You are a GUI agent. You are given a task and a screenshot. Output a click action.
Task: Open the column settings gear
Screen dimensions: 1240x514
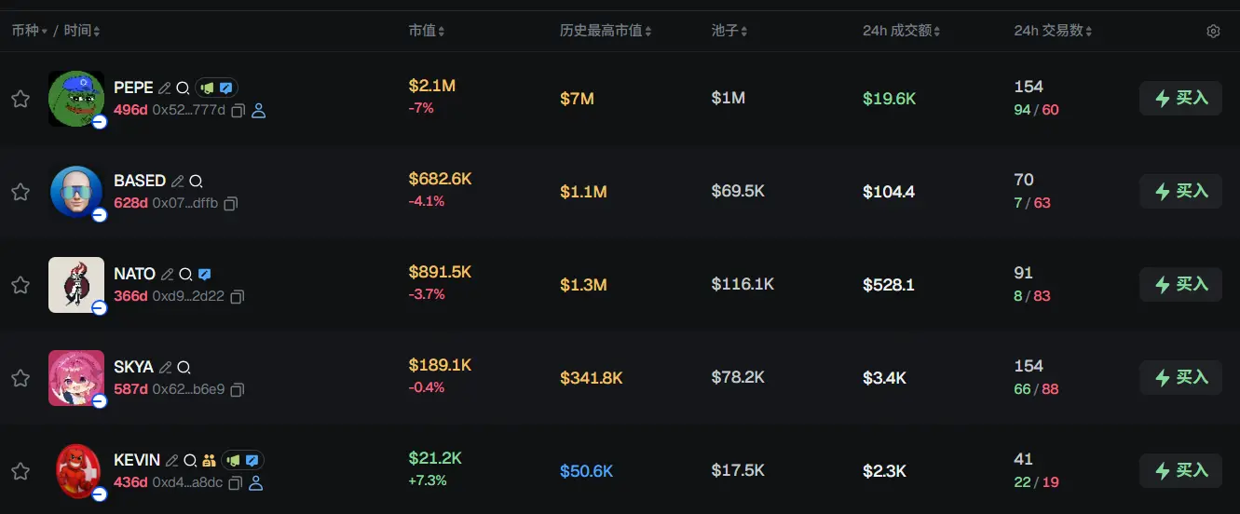coord(1213,31)
